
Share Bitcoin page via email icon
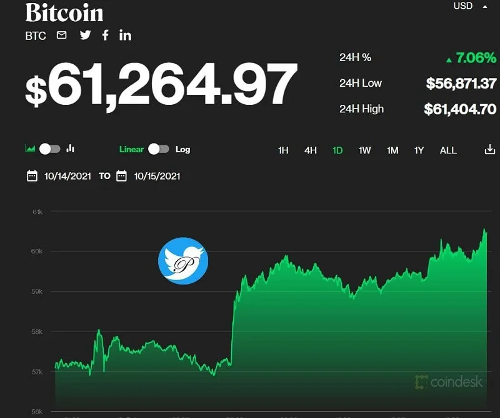click(x=61, y=35)
